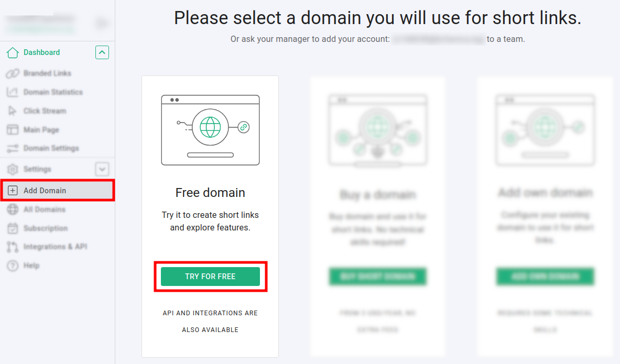Expand the Settings section chevron
Screen dimensions: 620x364
click(102, 169)
